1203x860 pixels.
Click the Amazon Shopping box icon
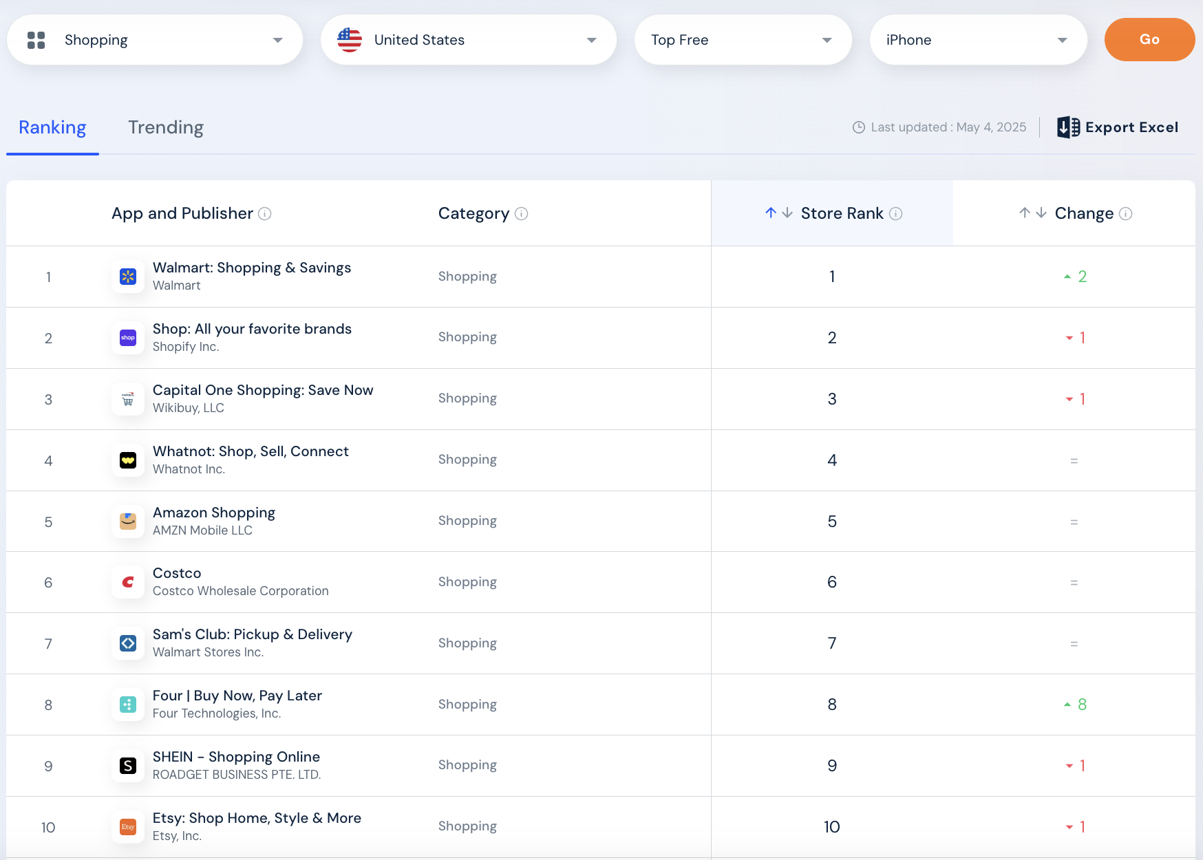click(x=128, y=522)
